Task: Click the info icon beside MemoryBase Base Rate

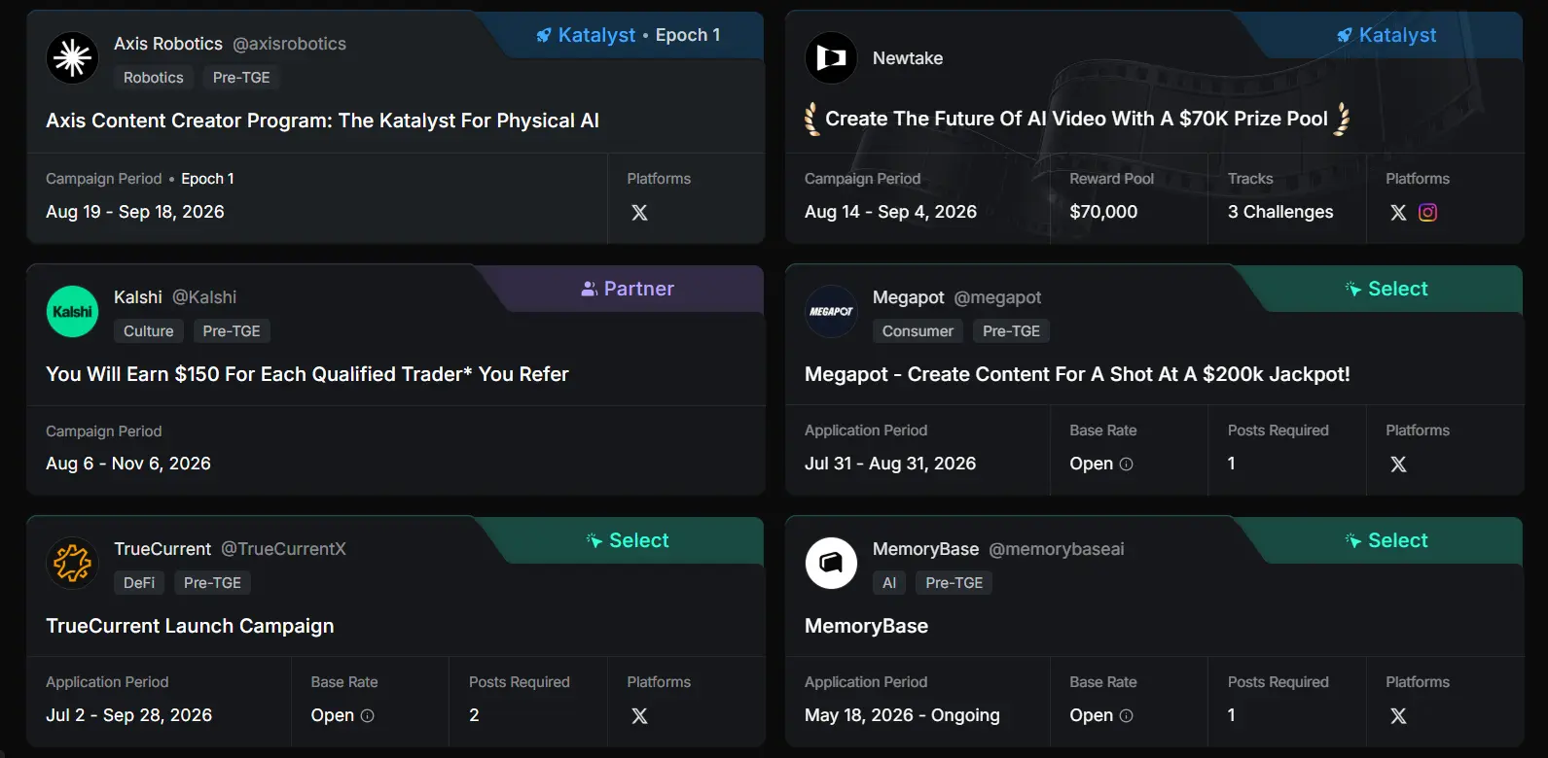Action: [x=1127, y=716]
